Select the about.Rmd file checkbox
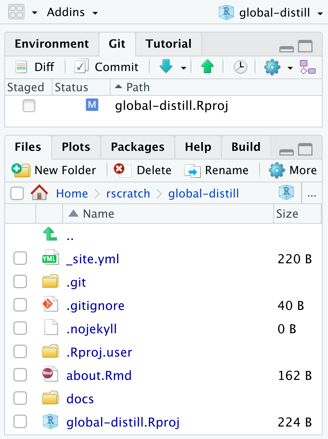This screenshot has width=328, height=439. [20, 375]
